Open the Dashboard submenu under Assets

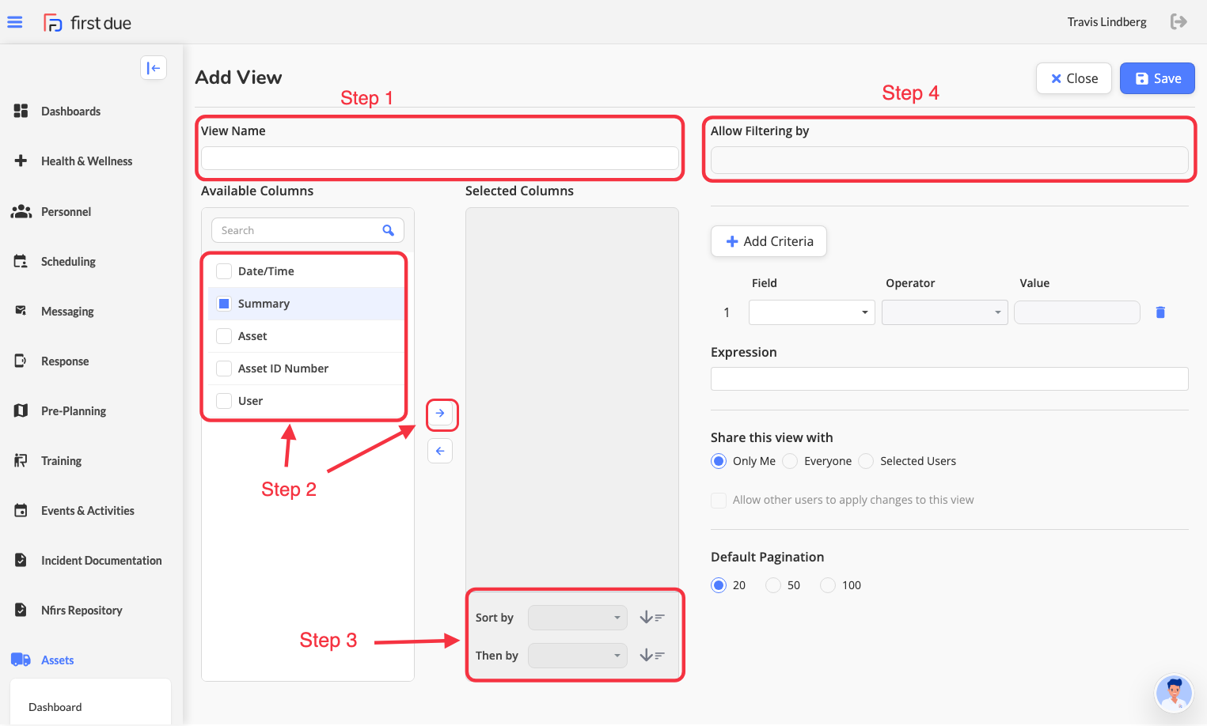click(55, 707)
